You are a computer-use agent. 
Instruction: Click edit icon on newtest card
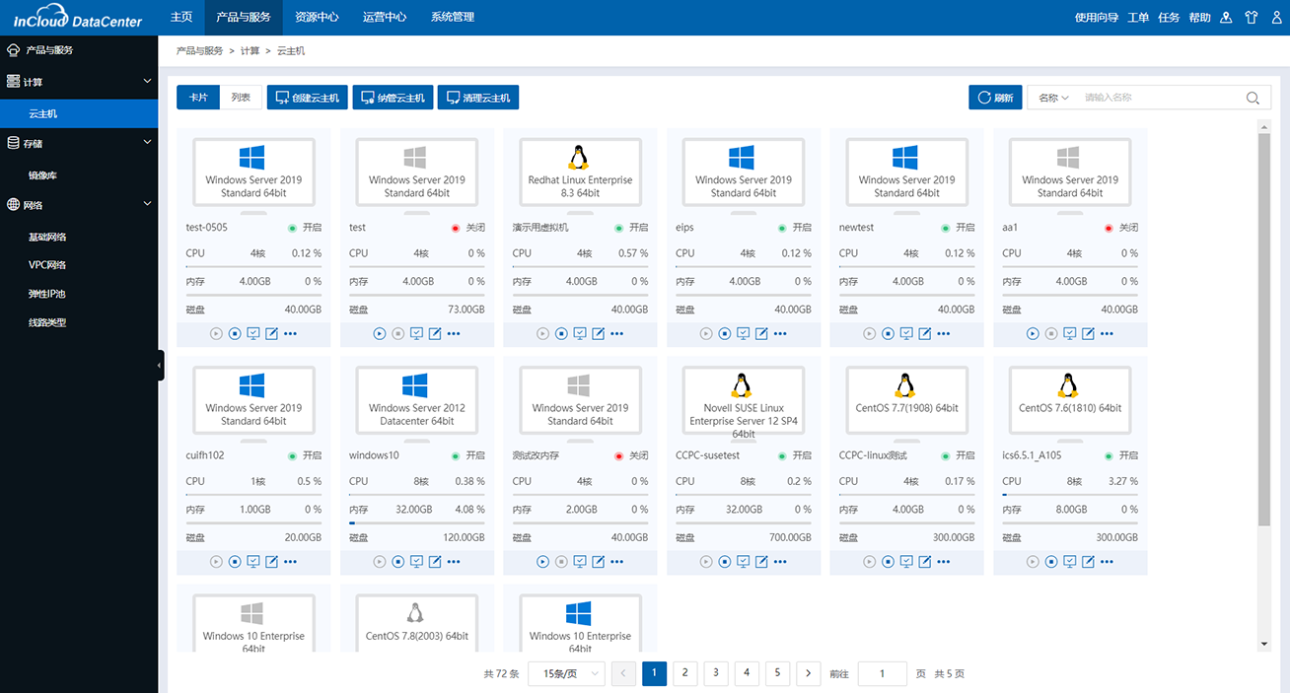coord(925,334)
